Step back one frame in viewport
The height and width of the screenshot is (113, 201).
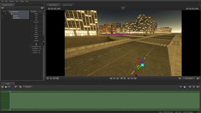pos(117,78)
